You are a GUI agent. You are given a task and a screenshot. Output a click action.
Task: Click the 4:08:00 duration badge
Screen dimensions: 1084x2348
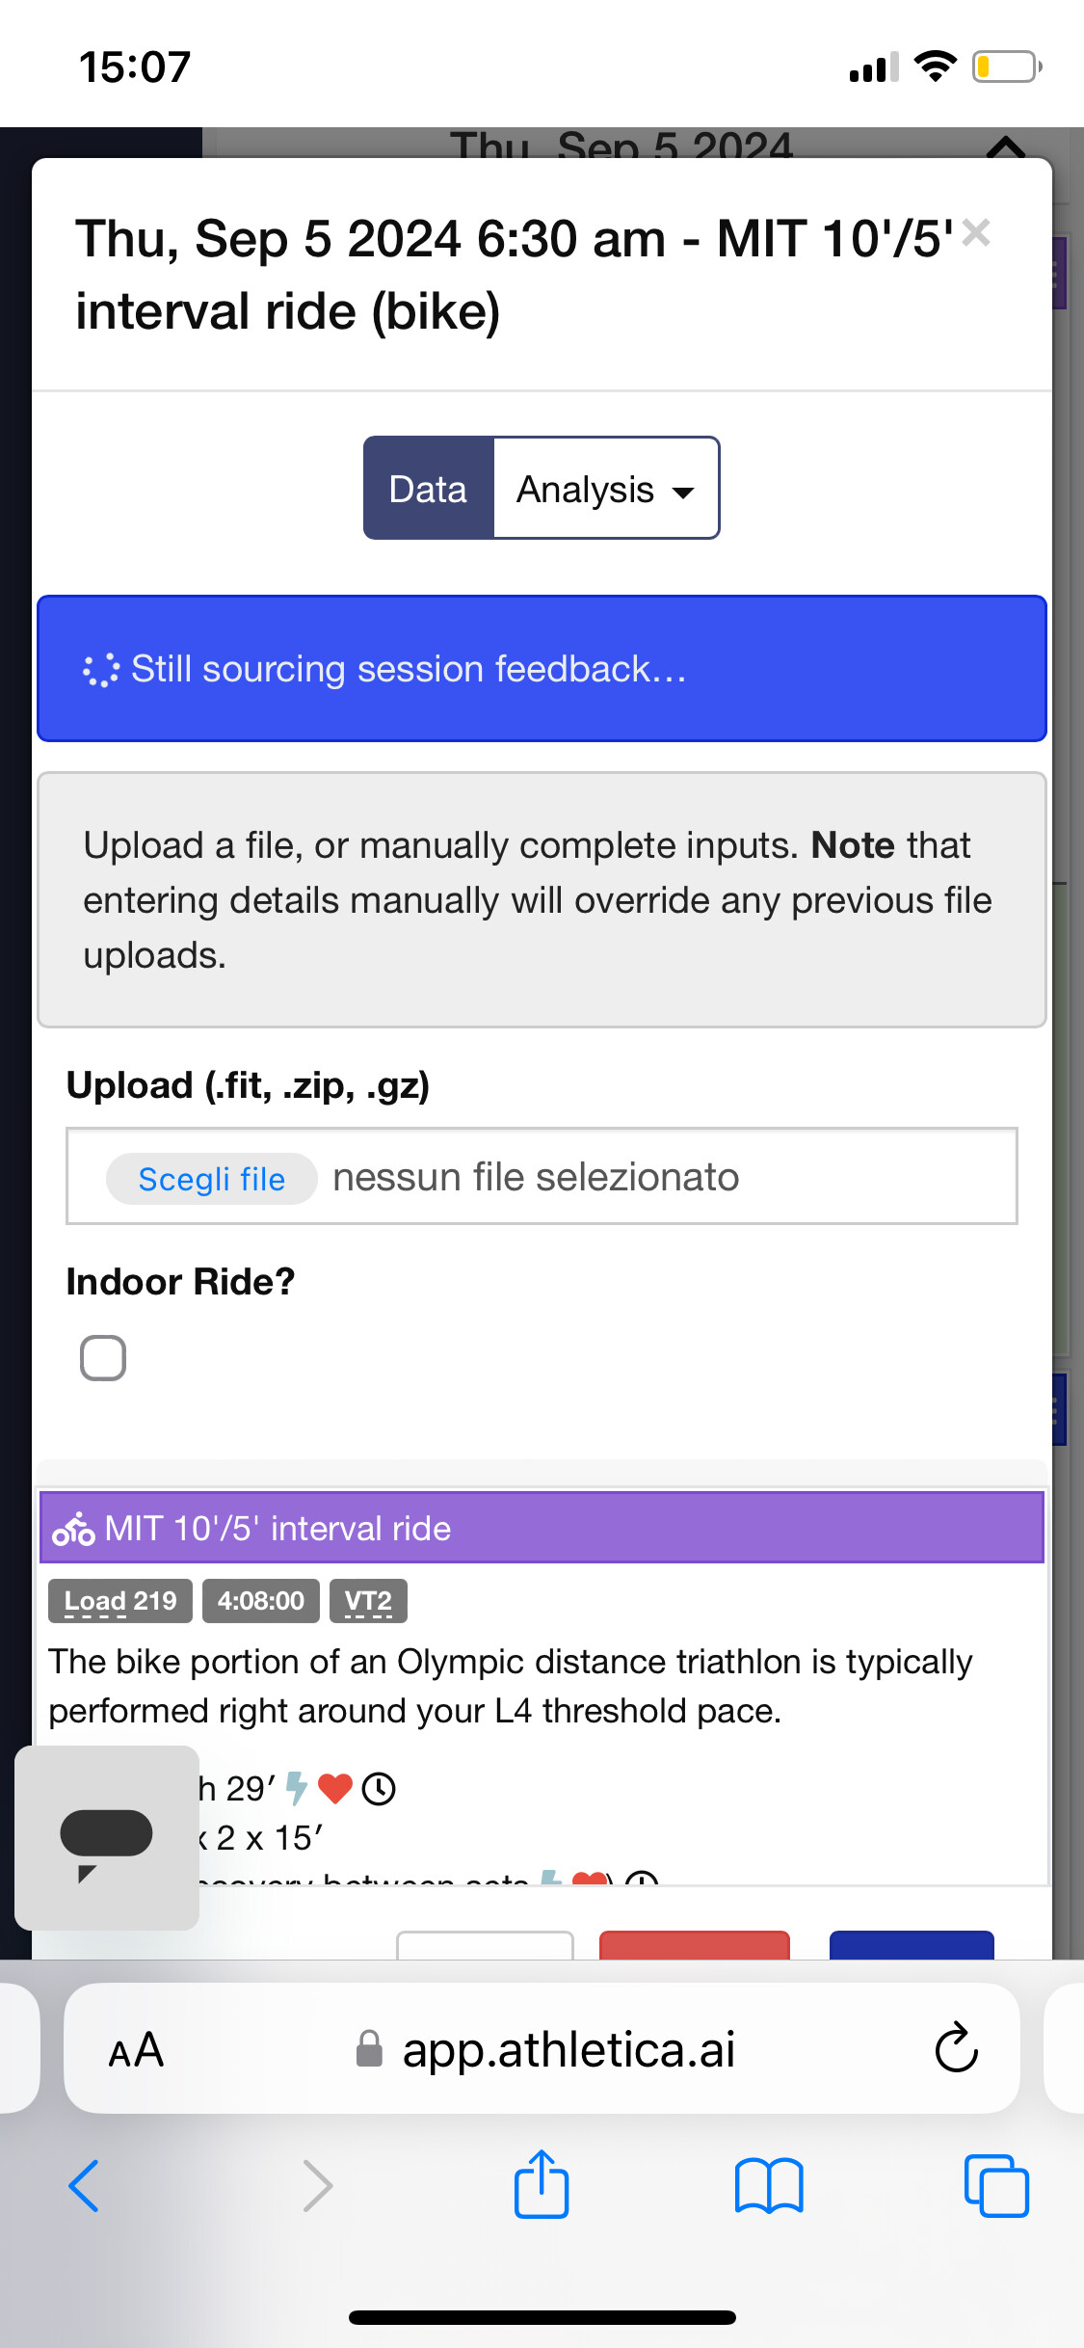pos(261,1601)
